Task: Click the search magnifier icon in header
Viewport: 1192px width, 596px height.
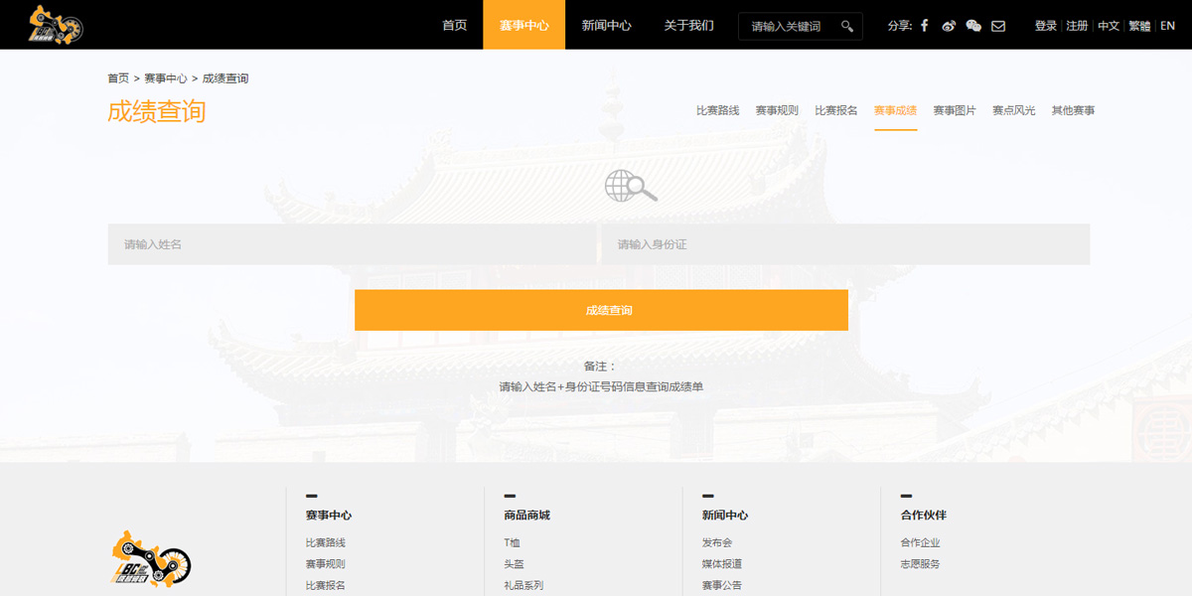Action: pyautogui.click(x=847, y=26)
